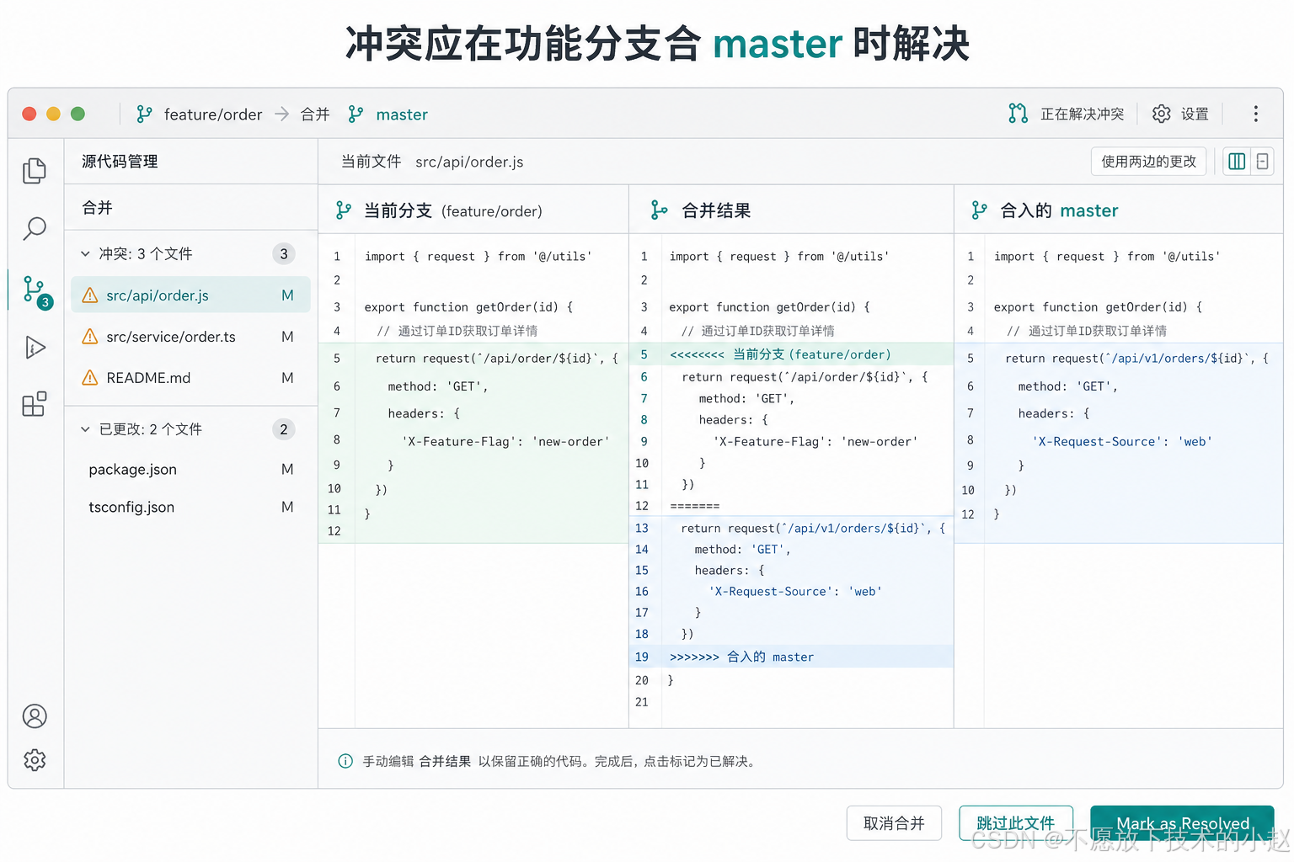Click master branch name in title bar

point(402,114)
